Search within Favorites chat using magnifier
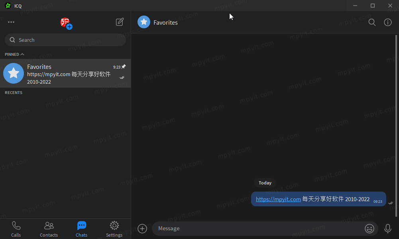This screenshot has height=239, width=399. tap(372, 22)
